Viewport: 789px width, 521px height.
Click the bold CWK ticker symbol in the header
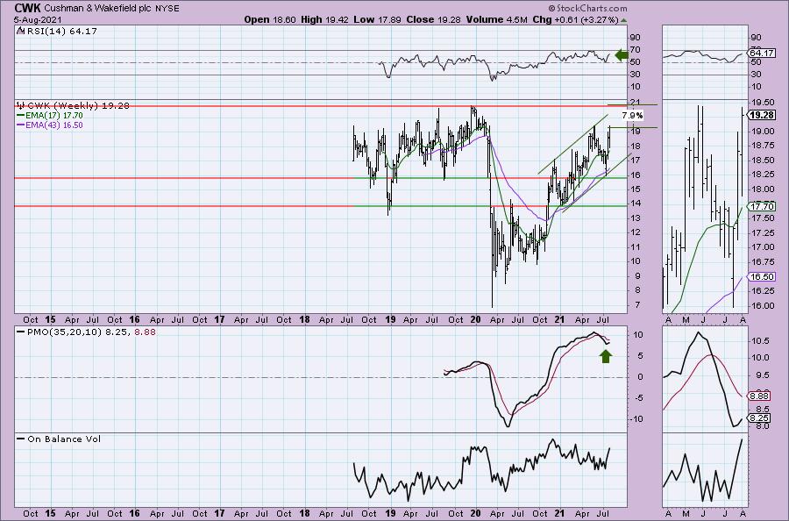pyautogui.click(x=28, y=8)
